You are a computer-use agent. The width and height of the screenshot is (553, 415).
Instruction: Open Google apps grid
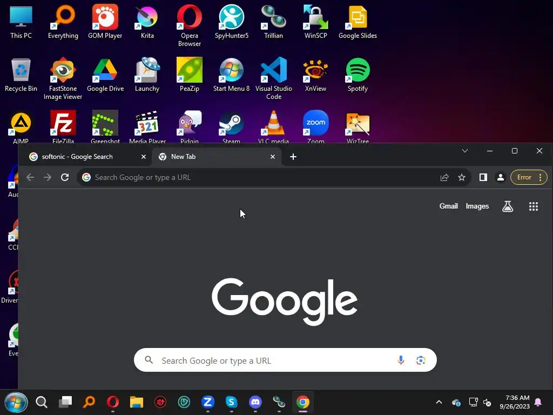pos(534,206)
